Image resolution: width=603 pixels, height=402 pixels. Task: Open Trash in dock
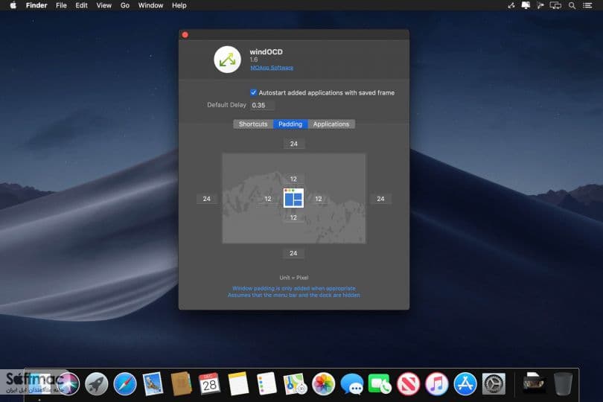tap(563, 383)
